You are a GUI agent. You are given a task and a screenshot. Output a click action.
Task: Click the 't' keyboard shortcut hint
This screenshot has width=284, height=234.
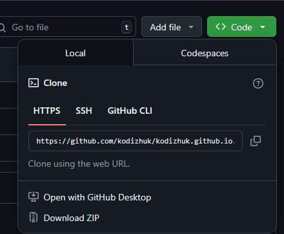(x=127, y=27)
